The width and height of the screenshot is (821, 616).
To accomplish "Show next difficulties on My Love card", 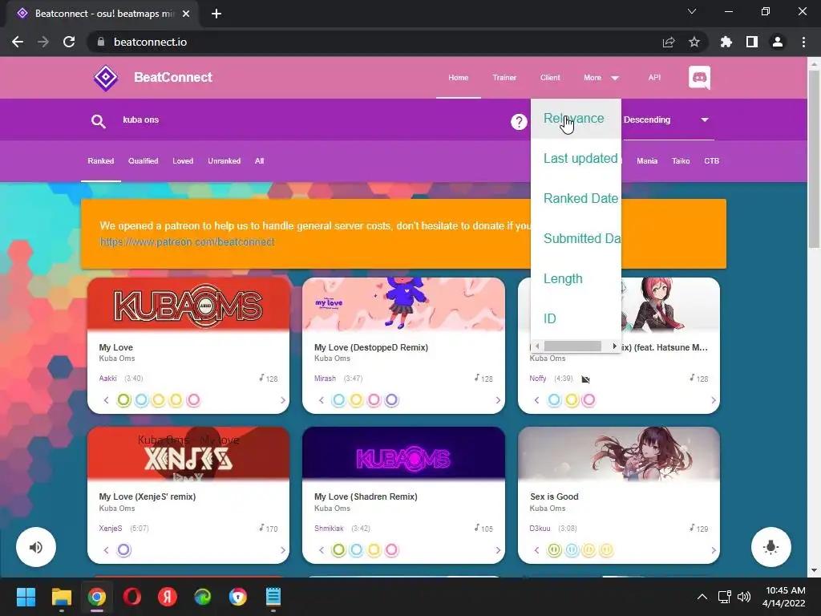I will 283,401.
